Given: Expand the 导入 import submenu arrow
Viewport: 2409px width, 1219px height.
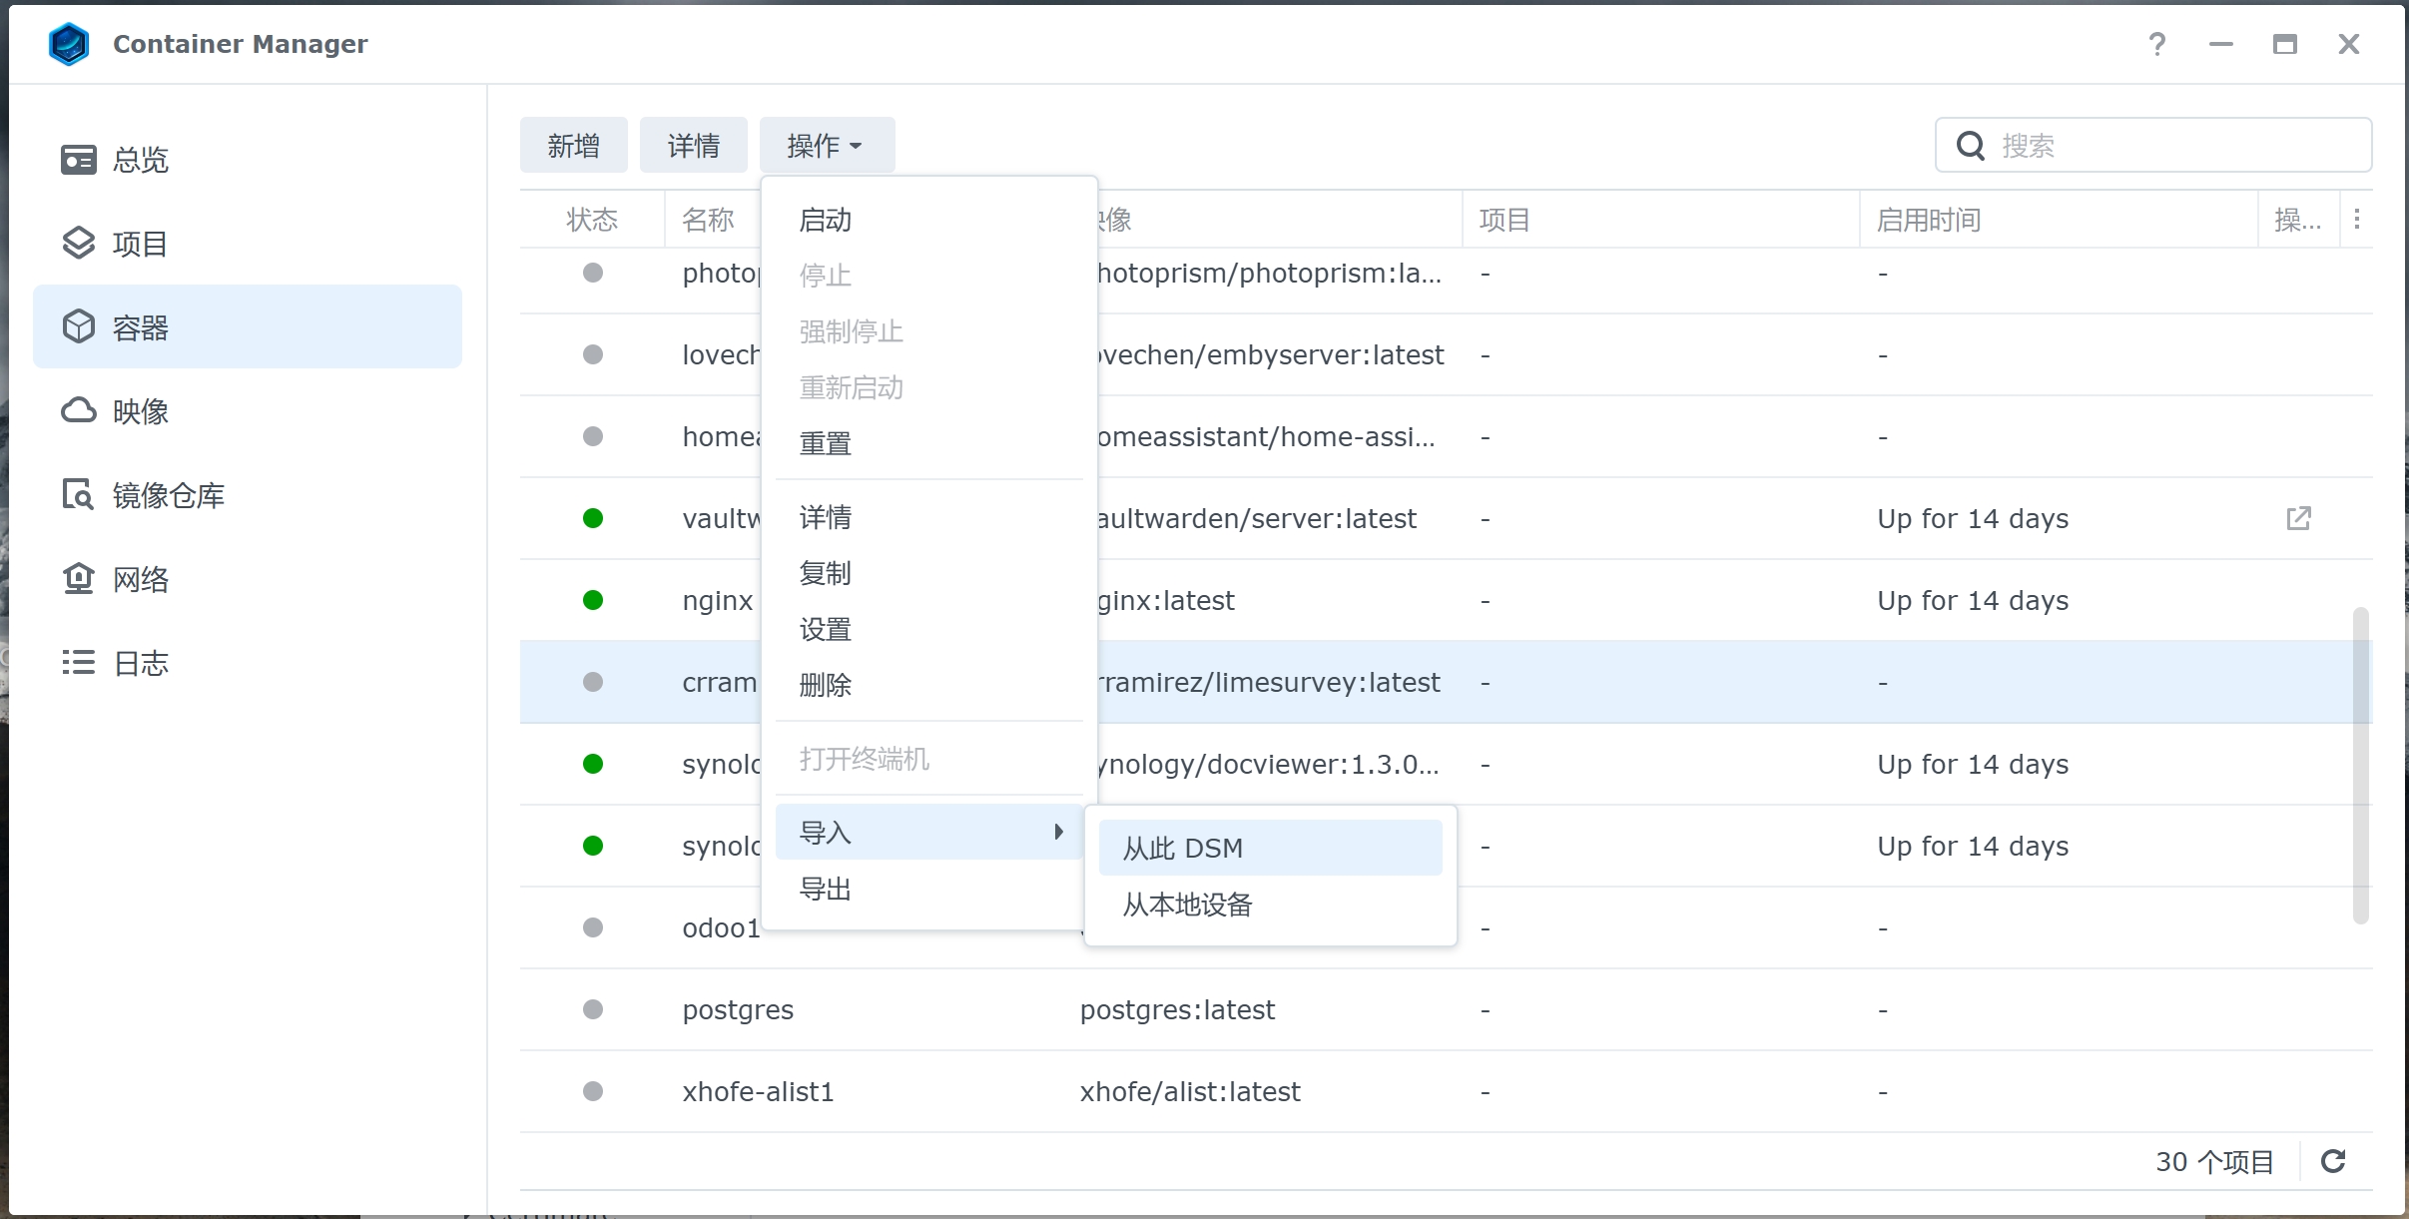Looking at the screenshot, I should tap(1058, 832).
